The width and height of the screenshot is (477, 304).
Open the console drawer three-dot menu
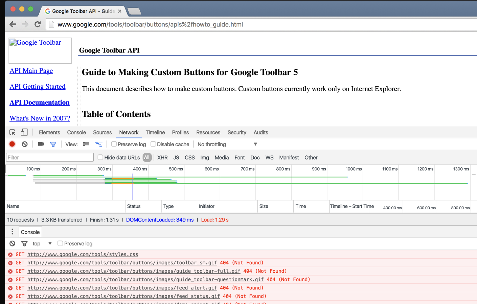[x=13, y=232]
